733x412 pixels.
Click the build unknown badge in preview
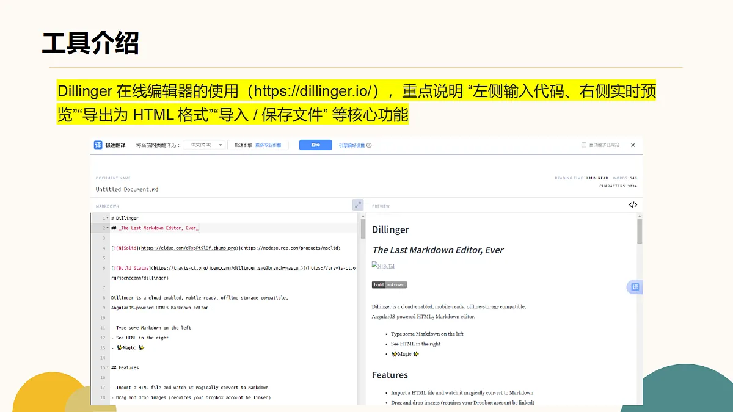(x=389, y=285)
